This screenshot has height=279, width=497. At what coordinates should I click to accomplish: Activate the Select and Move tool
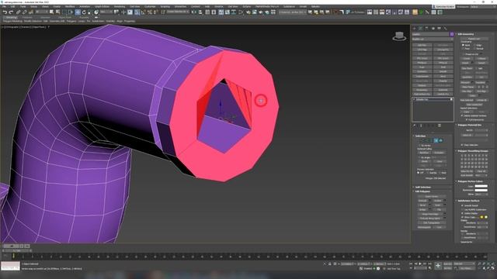coord(78,12)
